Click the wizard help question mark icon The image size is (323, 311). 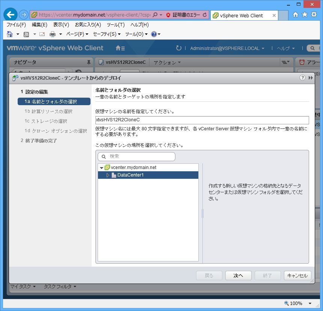tap(302, 78)
